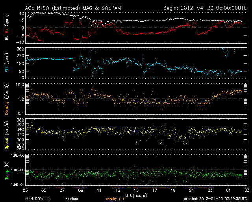Select the 360 tick on Speed axis

click(x=20, y=124)
